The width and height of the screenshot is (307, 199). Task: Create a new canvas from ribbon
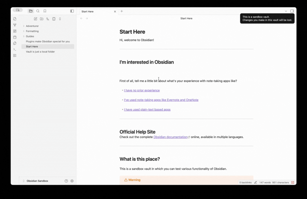tap(15, 31)
